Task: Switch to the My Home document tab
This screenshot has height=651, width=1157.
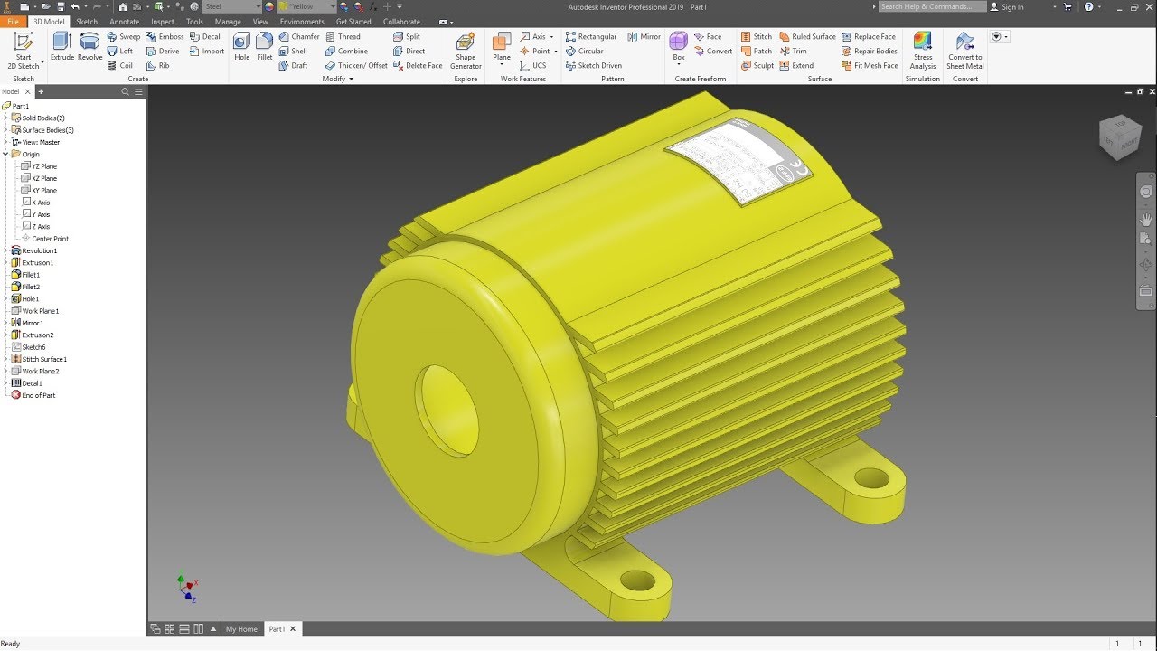Action: (x=241, y=629)
